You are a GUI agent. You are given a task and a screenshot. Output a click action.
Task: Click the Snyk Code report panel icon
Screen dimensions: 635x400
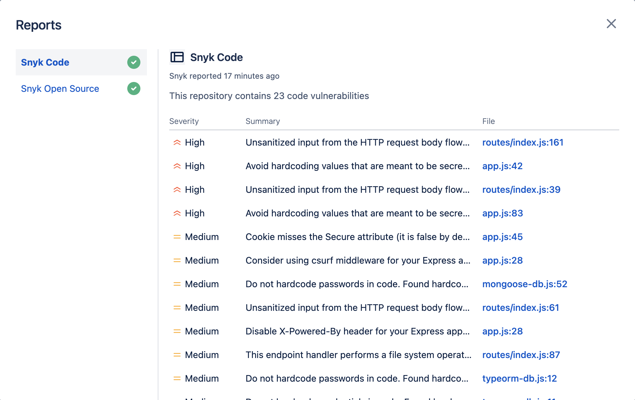point(177,57)
